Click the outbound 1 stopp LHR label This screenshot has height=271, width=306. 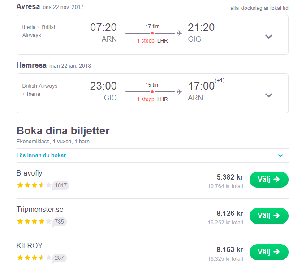[152, 41]
